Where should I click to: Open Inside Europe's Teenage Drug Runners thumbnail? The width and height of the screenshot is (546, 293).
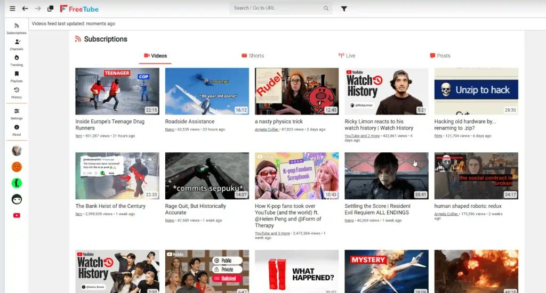[117, 91]
